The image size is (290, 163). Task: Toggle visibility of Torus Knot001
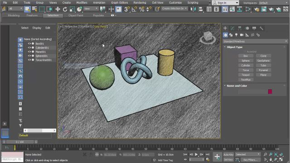tap(29, 60)
